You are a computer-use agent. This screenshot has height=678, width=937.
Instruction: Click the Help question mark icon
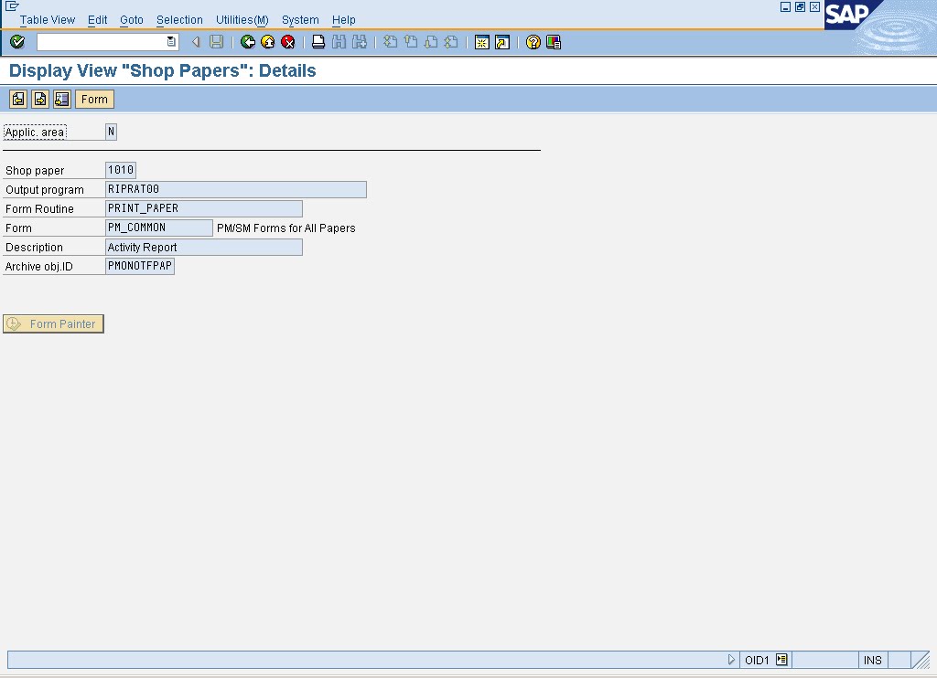coord(532,41)
